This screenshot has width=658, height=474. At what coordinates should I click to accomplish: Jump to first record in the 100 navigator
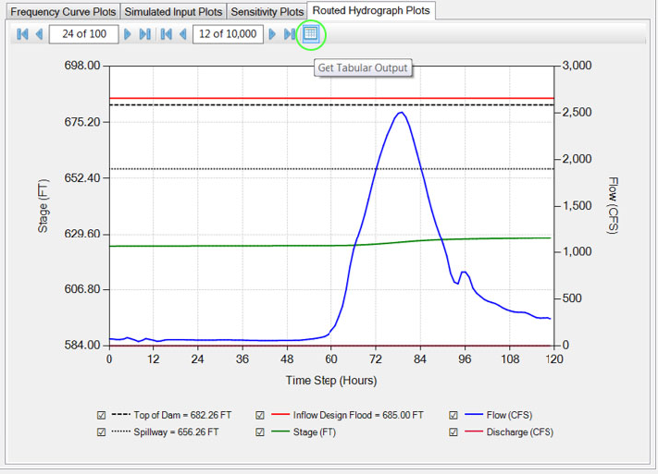(22, 34)
